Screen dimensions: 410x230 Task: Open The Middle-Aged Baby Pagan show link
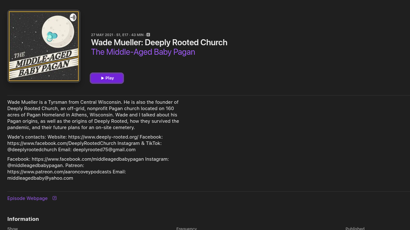(x=143, y=52)
